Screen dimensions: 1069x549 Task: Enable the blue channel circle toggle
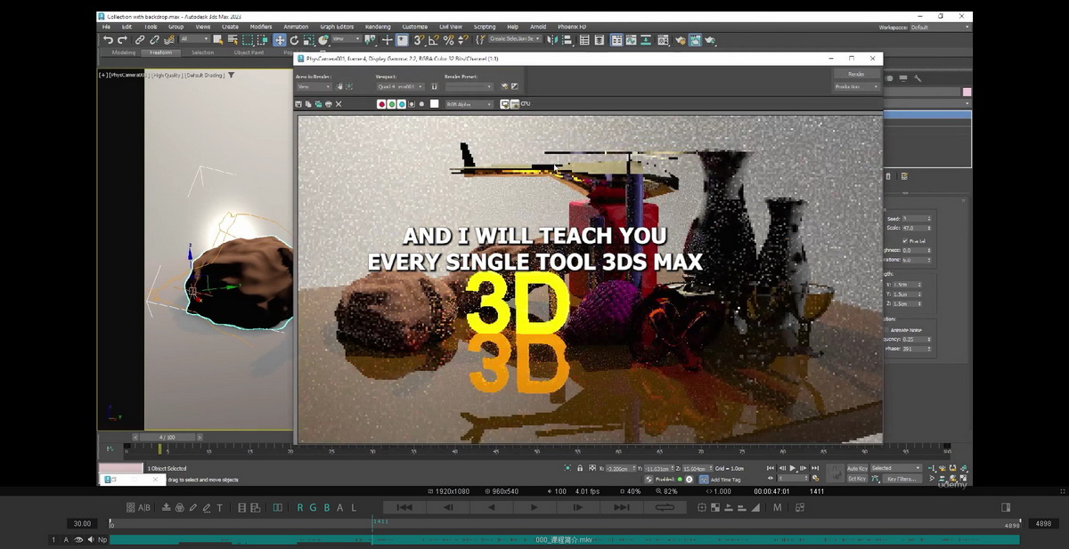[x=402, y=104]
